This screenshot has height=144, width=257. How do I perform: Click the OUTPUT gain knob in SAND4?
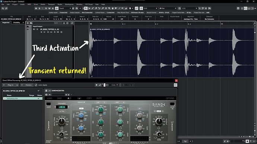click(159, 121)
